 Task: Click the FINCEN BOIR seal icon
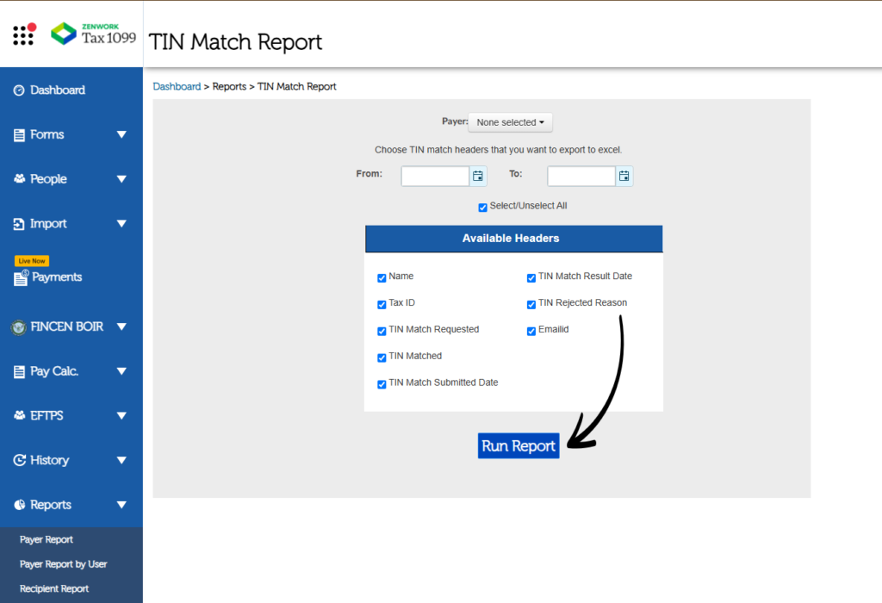[18, 326]
